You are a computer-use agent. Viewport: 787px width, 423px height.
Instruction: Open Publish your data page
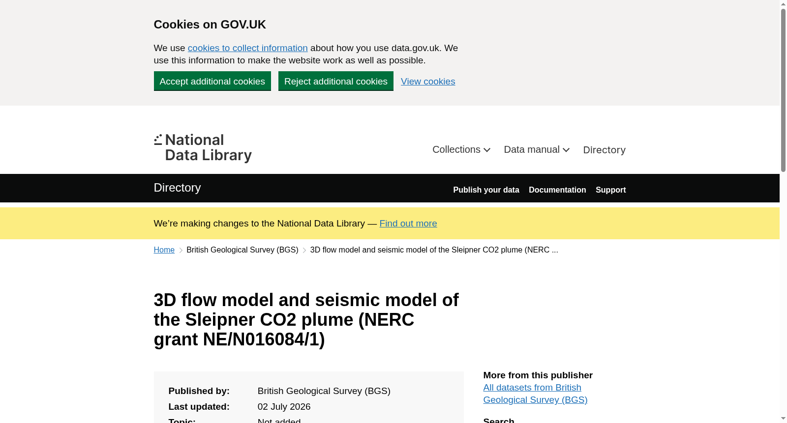[486, 190]
